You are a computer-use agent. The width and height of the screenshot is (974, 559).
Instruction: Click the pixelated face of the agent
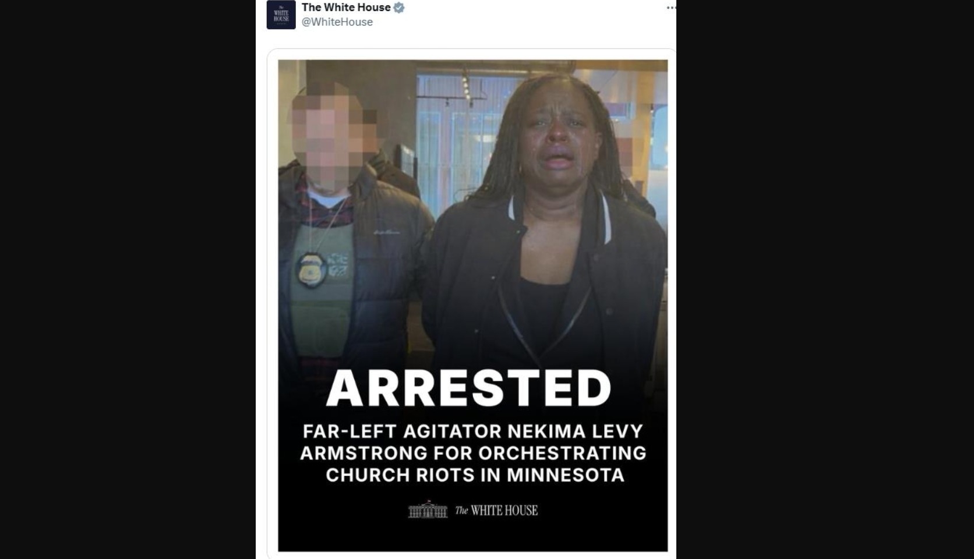point(329,137)
